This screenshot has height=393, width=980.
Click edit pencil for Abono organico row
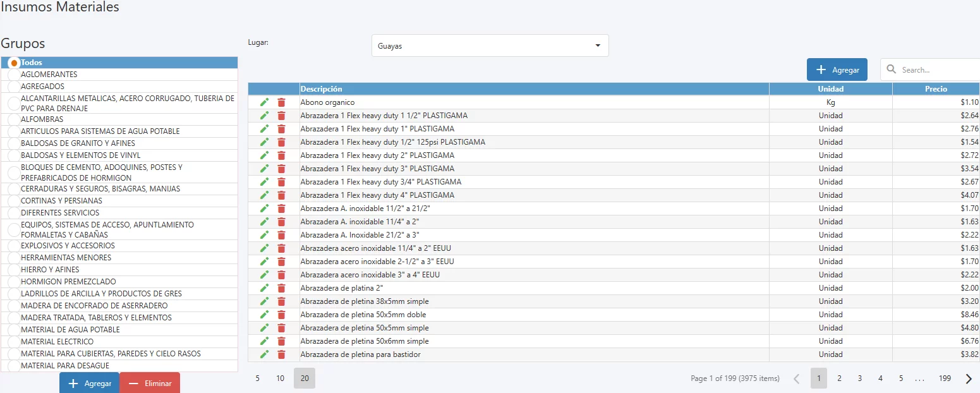coord(264,102)
